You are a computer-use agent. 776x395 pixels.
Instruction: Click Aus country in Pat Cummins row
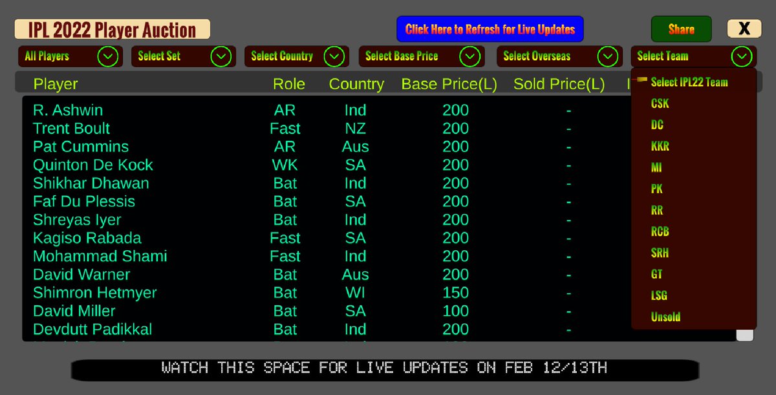point(356,146)
